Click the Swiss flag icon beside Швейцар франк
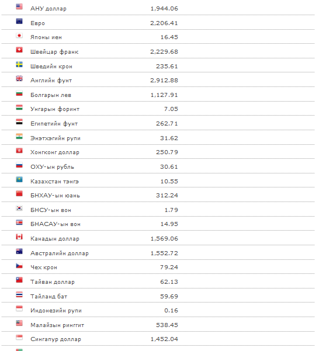This screenshot has height=351, width=319. click(19, 50)
